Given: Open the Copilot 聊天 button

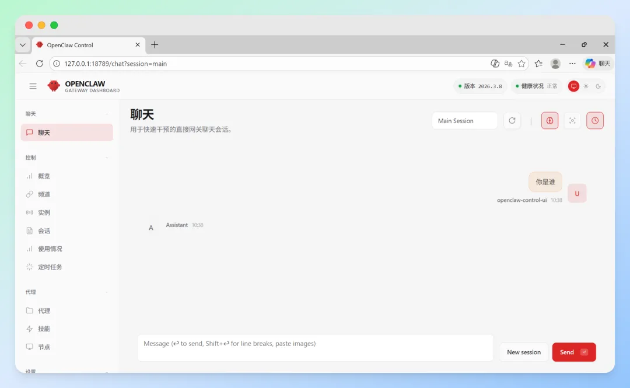Looking at the screenshot, I should point(598,64).
